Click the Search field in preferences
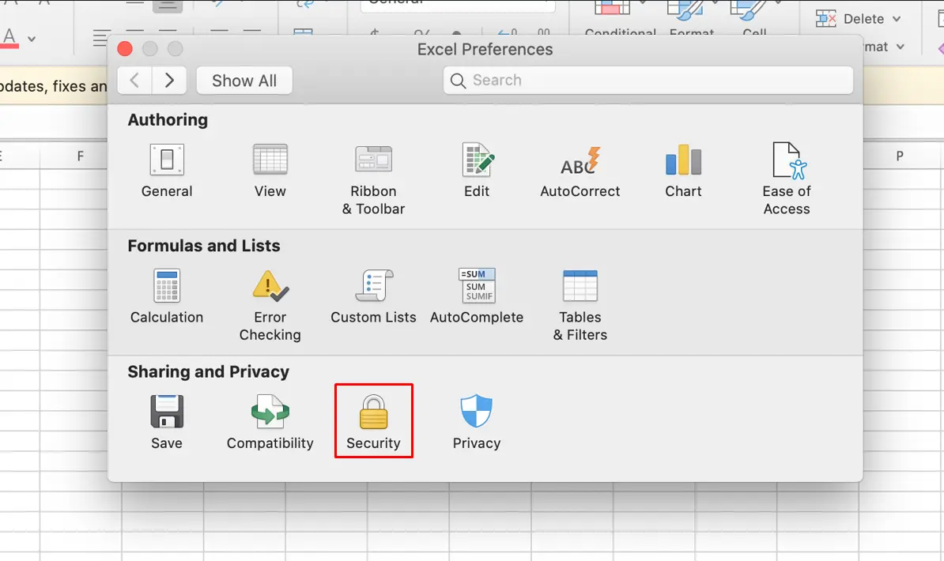This screenshot has width=944, height=561. (x=648, y=81)
